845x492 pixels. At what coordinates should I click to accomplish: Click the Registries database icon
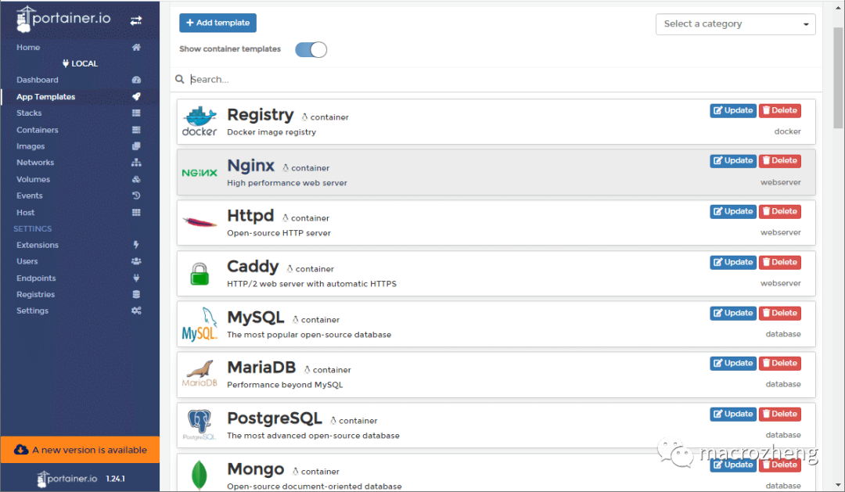tap(136, 294)
